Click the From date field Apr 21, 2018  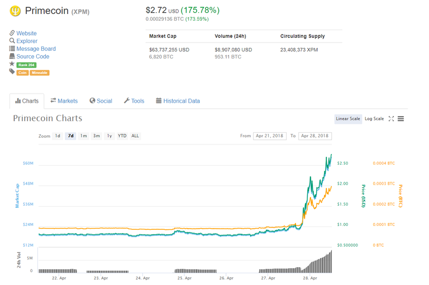point(270,136)
